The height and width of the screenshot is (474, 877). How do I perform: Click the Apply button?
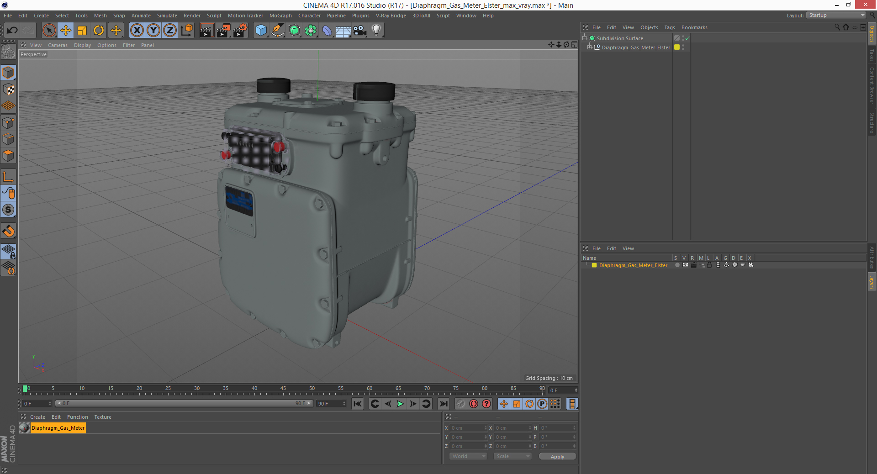click(x=557, y=456)
